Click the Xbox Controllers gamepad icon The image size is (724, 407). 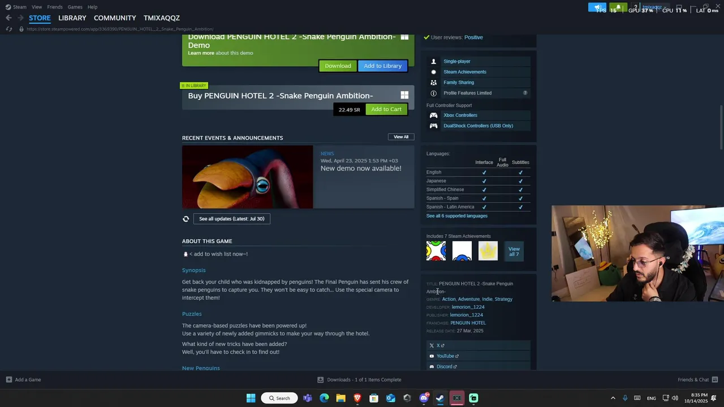tap(434, 115)
